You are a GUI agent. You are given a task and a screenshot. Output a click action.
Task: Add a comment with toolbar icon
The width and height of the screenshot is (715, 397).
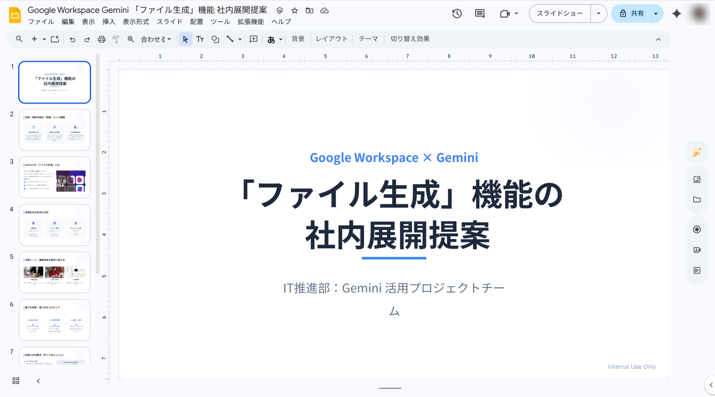pyautogui.click(x=254, y=39)
